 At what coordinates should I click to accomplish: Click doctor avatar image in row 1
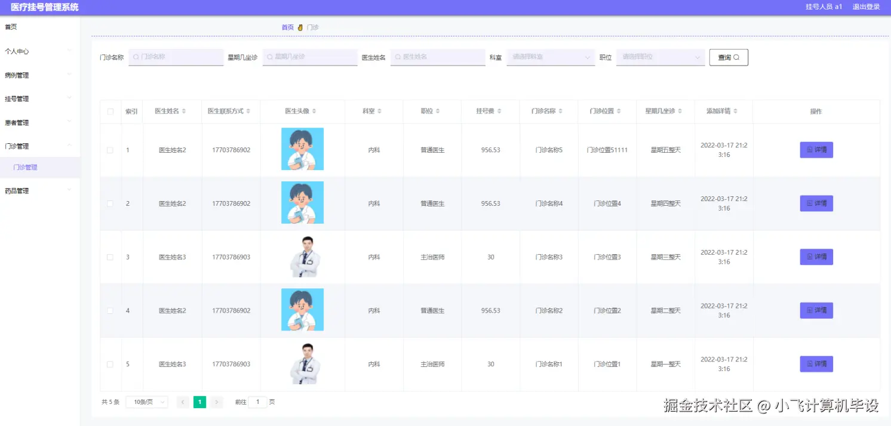click(x=302, y=149)
